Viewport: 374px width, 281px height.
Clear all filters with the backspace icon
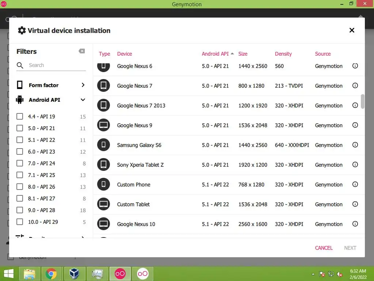point(81,51)
